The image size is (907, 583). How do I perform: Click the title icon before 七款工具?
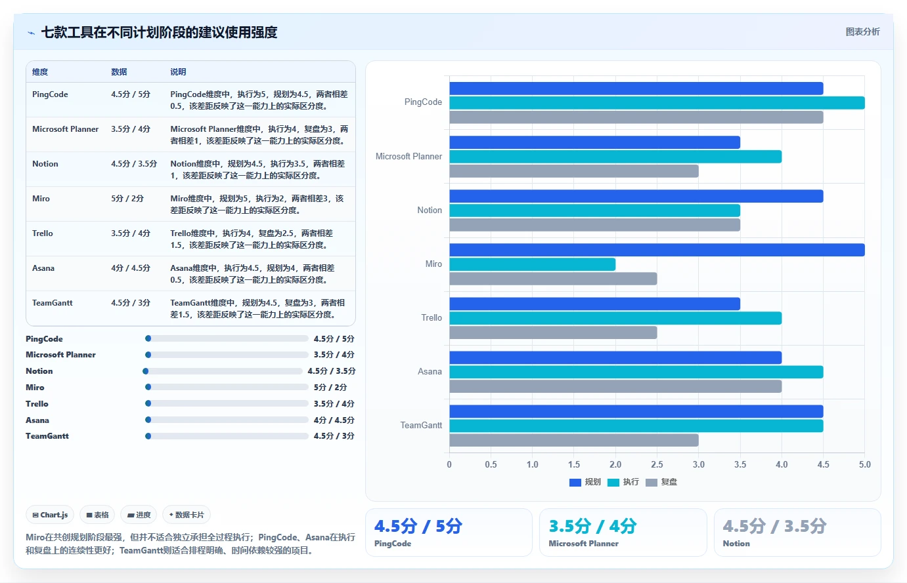(x=31, y=33)
